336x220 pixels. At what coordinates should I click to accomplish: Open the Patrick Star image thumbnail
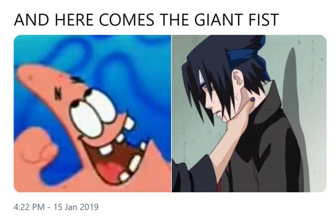tap(93, 114)
